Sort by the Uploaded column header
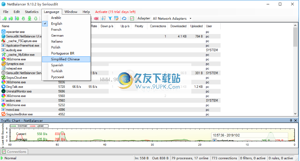The image size is (300, 161). [196, 26]
